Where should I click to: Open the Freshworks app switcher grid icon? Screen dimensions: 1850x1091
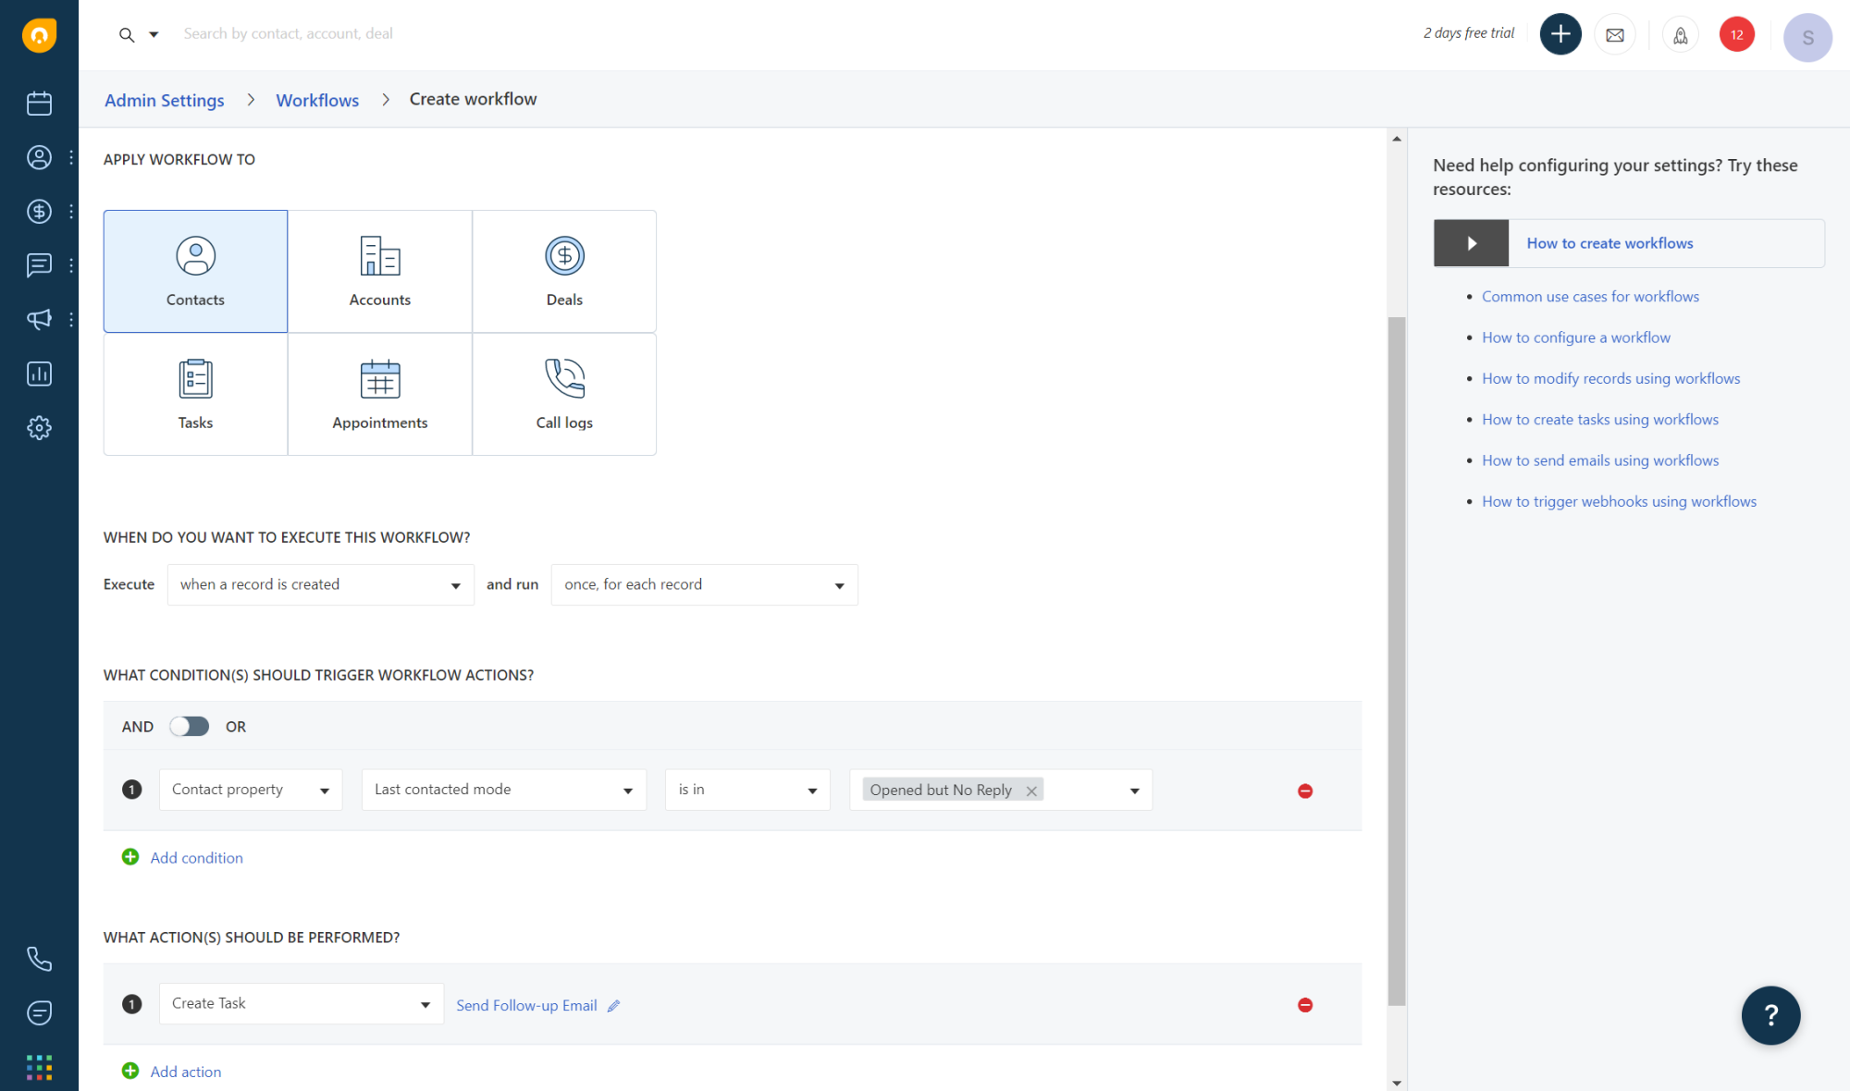(x=39, y=1066)
